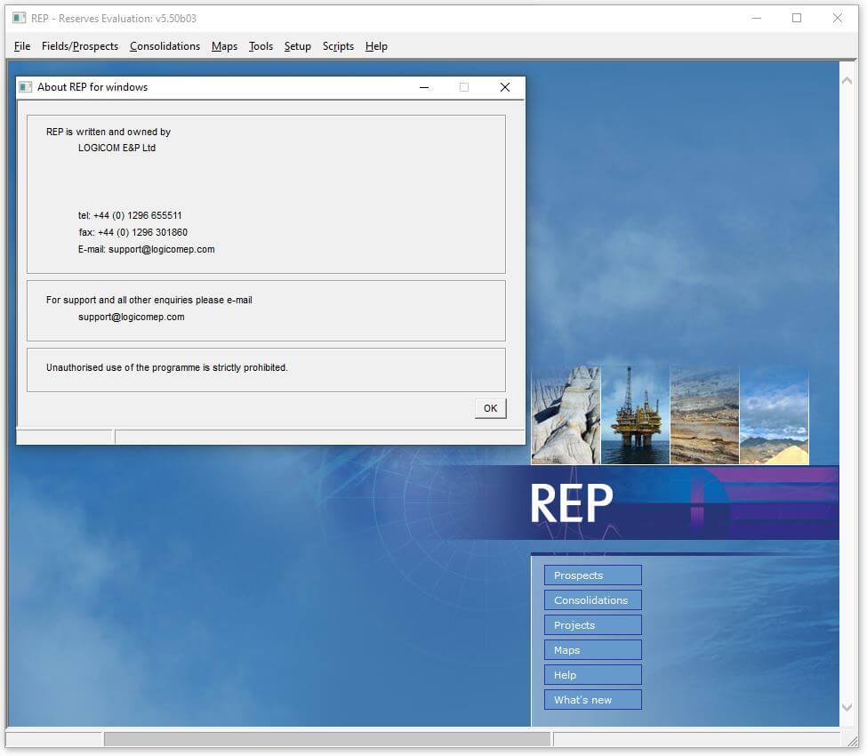
Task: Open the Consolidations sidebar panel
Action: (x=592, y=599)
